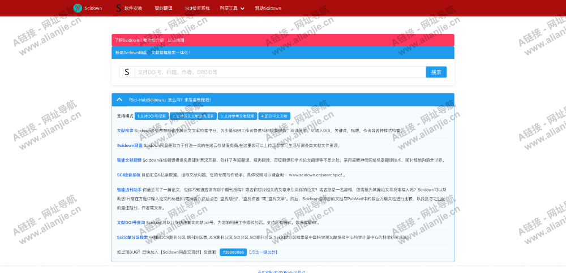Select the 4.部分中文文献 tag
This screenshot has width=566, height=273.
[275, 116]
